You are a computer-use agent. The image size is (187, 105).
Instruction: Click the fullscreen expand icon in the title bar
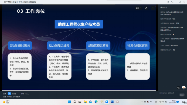coord(172,2)
